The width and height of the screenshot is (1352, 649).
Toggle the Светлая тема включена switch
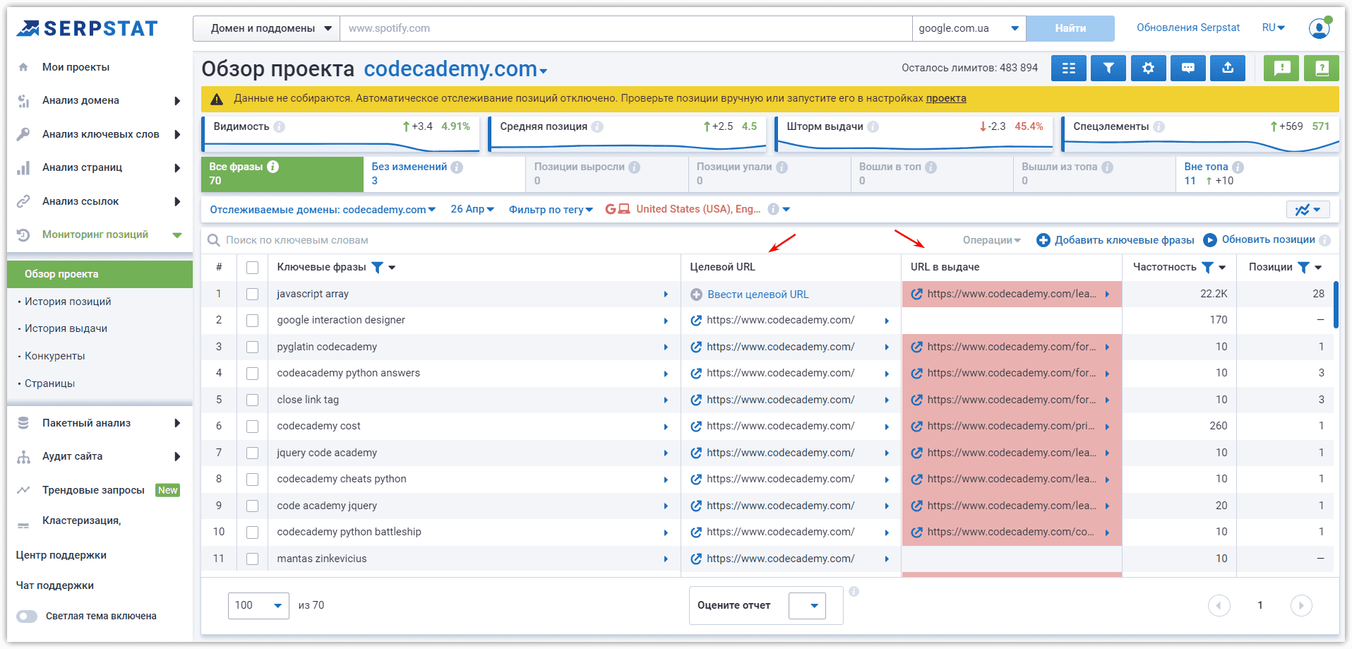point(27,617)
